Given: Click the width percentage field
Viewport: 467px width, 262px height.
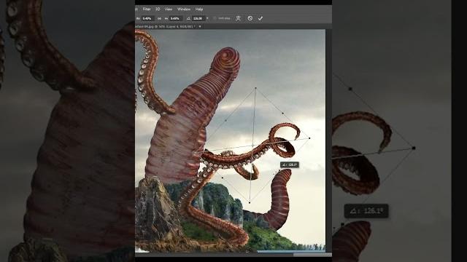Looking at the screenshot, I should 147,18.
